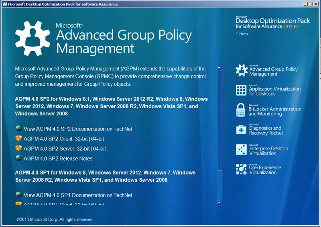Screen dimensions: 321x227
Task: Click globe icon beside SP1 Documentation on TechNet
Action: (x=18, y=194)
